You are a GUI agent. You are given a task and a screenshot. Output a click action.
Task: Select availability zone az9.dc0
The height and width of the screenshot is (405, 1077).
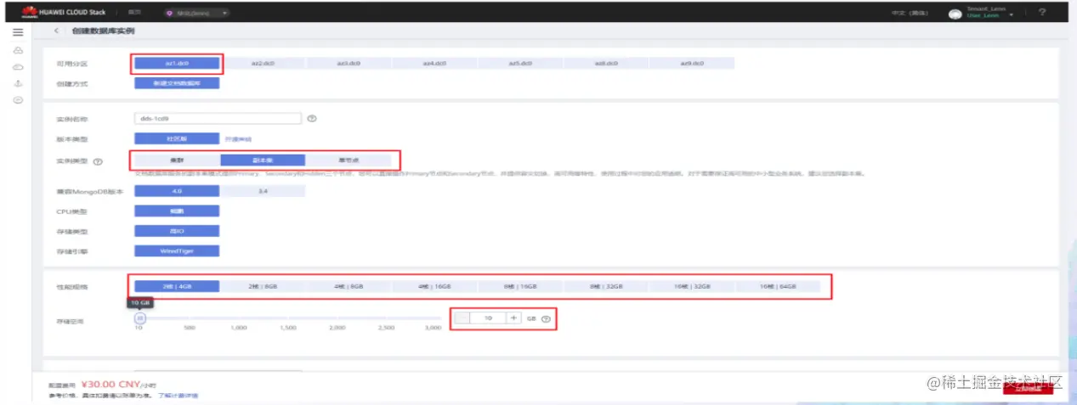[692, 64]
